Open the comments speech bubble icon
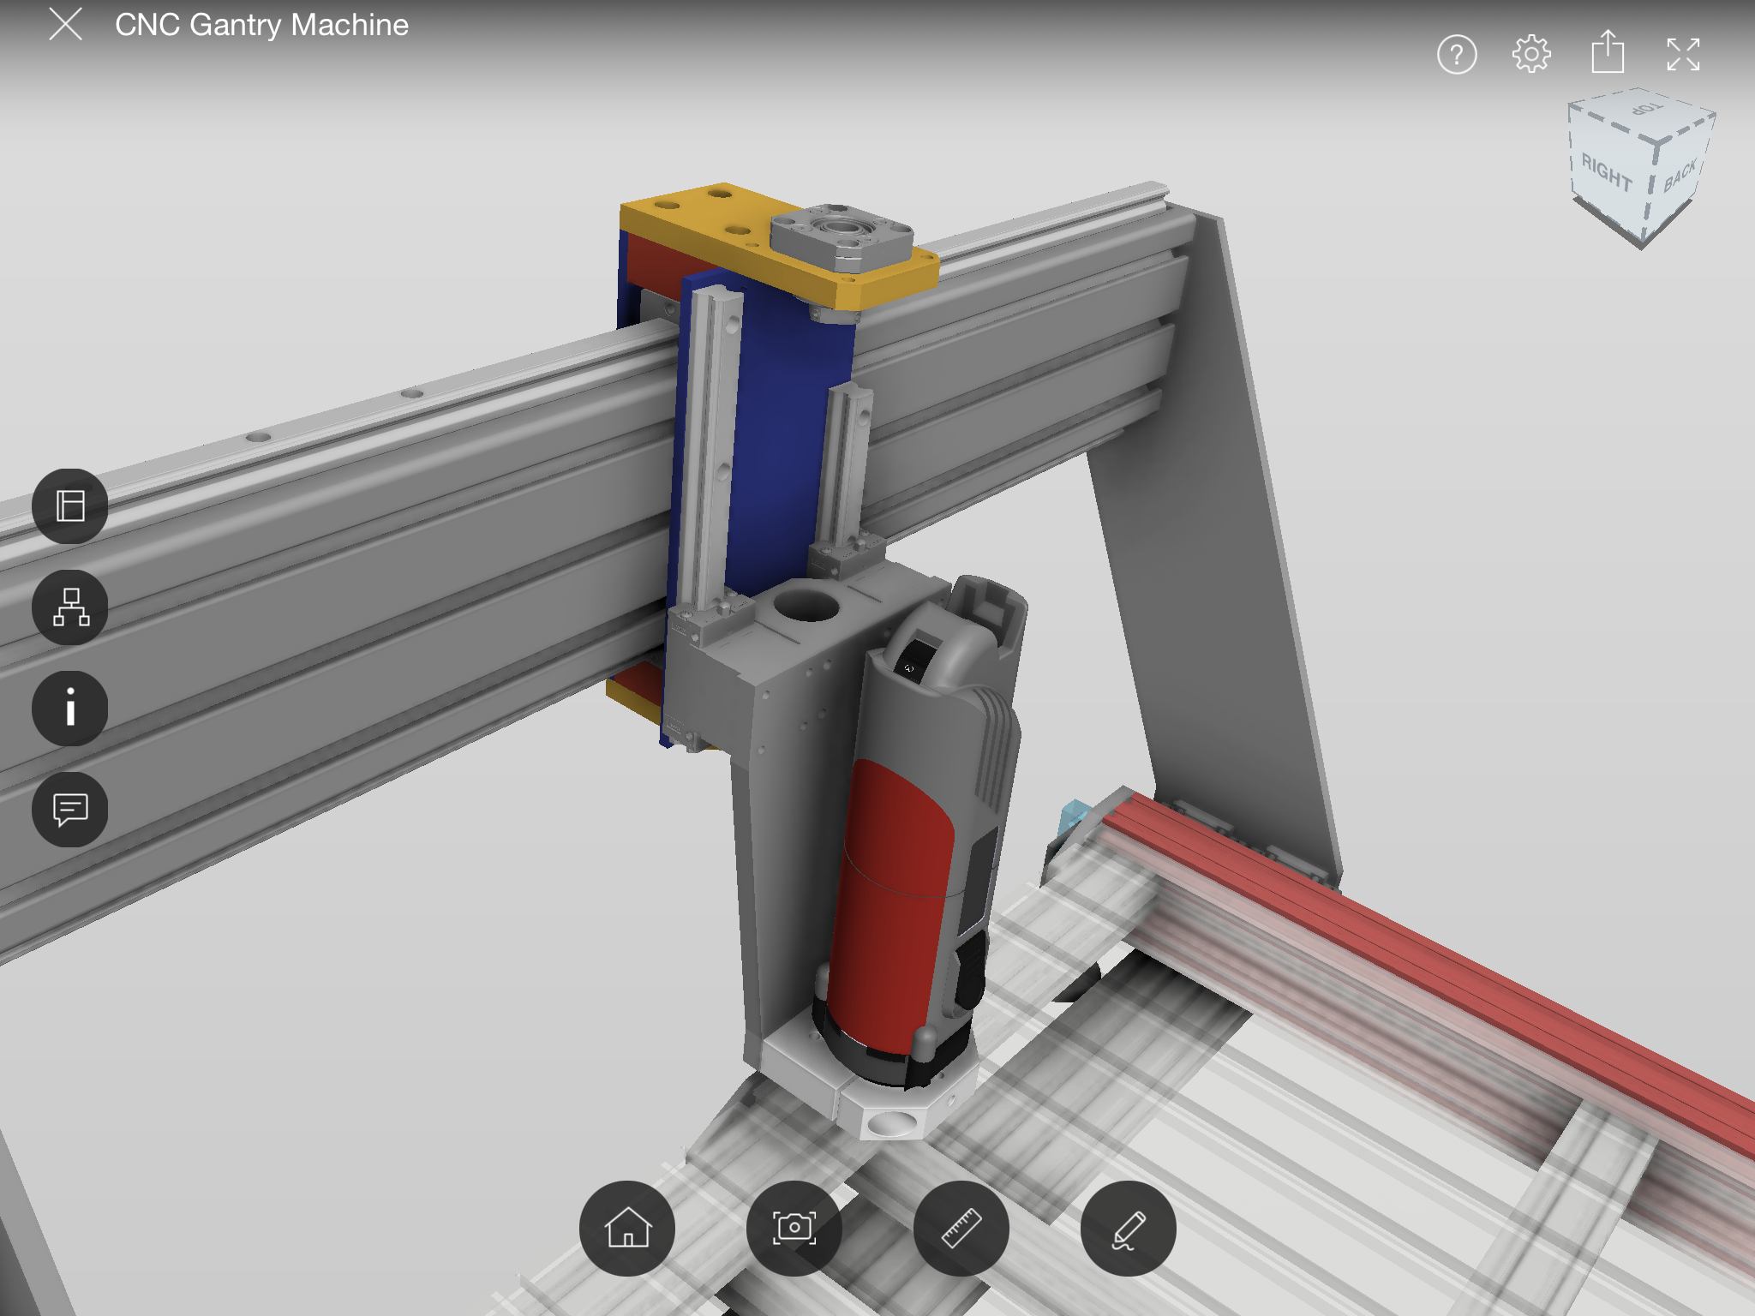 (x=70, y=809)
